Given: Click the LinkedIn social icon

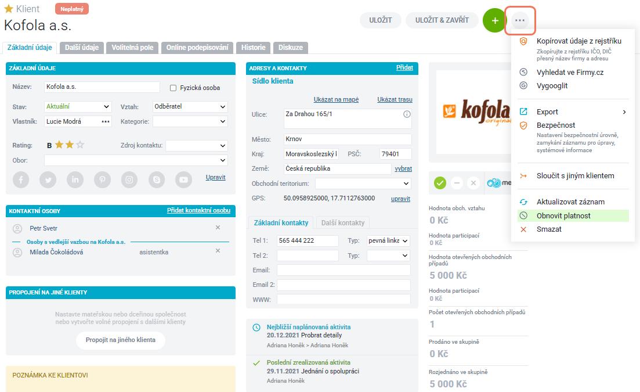Looking at the screenshot, I should [x=75, y=179].
